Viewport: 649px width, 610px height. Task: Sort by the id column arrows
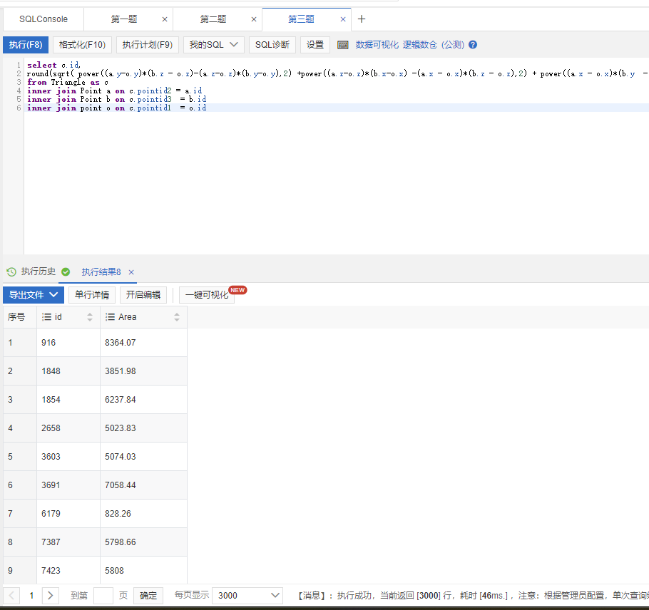tap(90, 317)
